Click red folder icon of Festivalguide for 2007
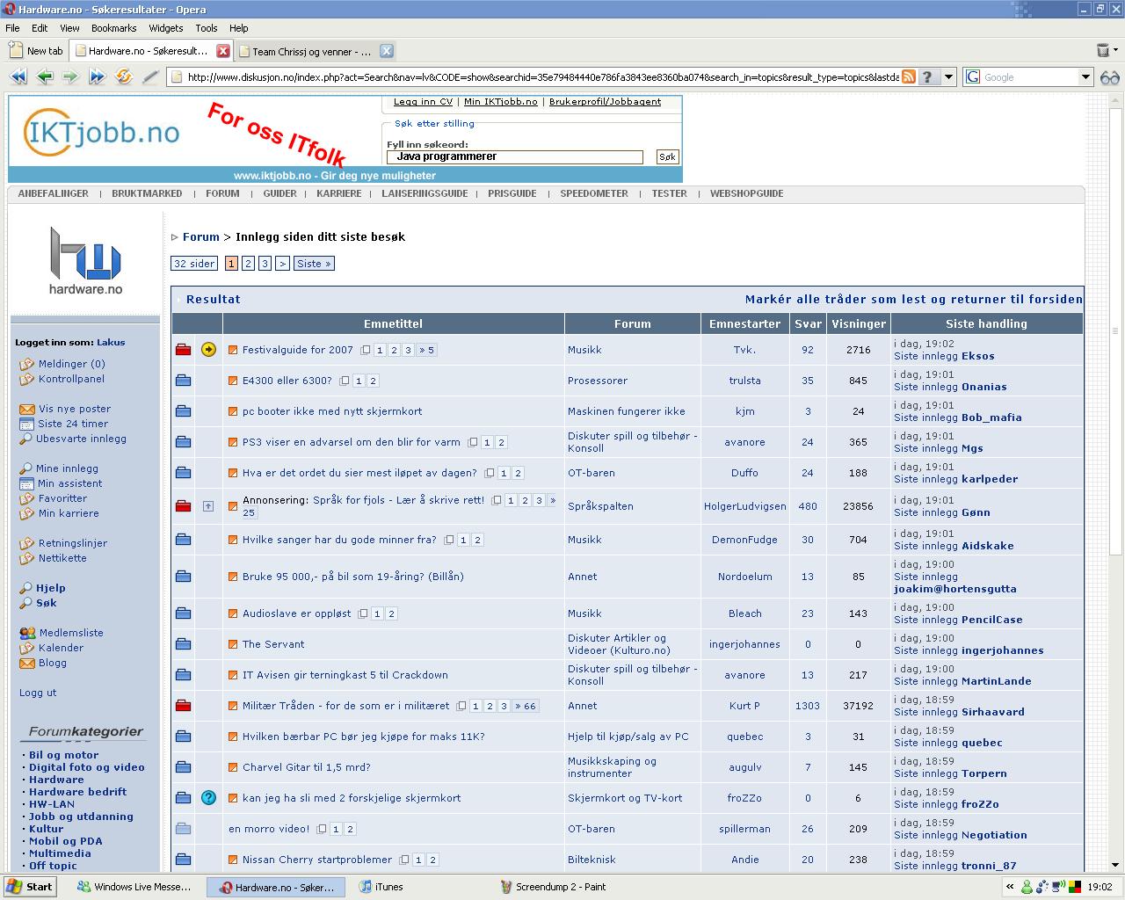The height and width of the screenshot is (900, 1125). 183,350
